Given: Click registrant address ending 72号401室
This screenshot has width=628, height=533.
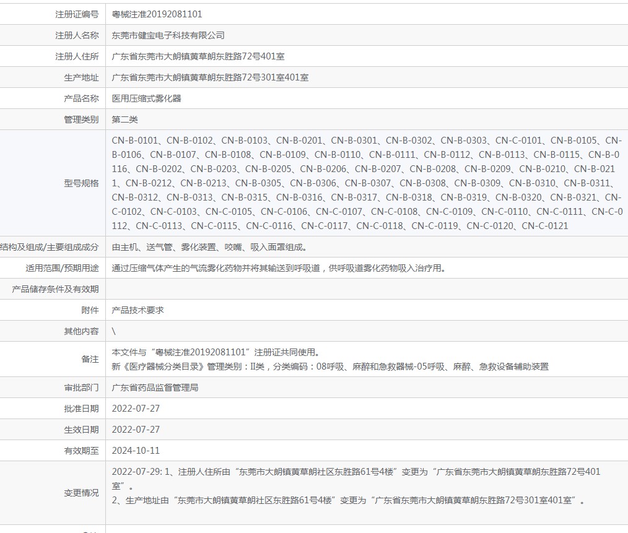Looking at the screenshot, I should point(198,56).
